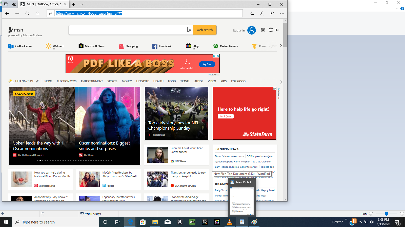This screenshot has width=405, height=227.
Task: Click the MSN address bar URL
Action: [x=89, y=13]
